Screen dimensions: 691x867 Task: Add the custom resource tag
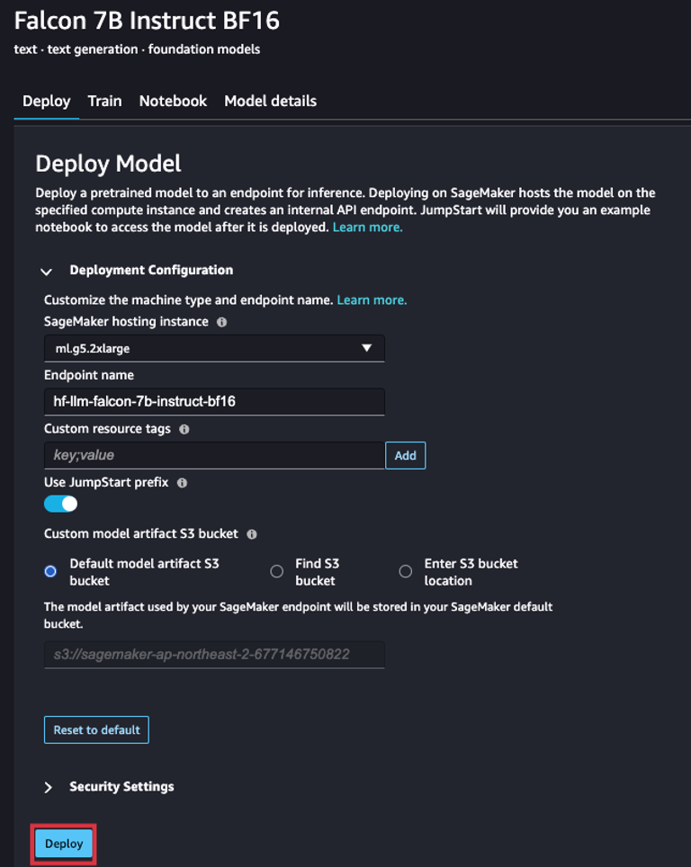click(406, 455)
